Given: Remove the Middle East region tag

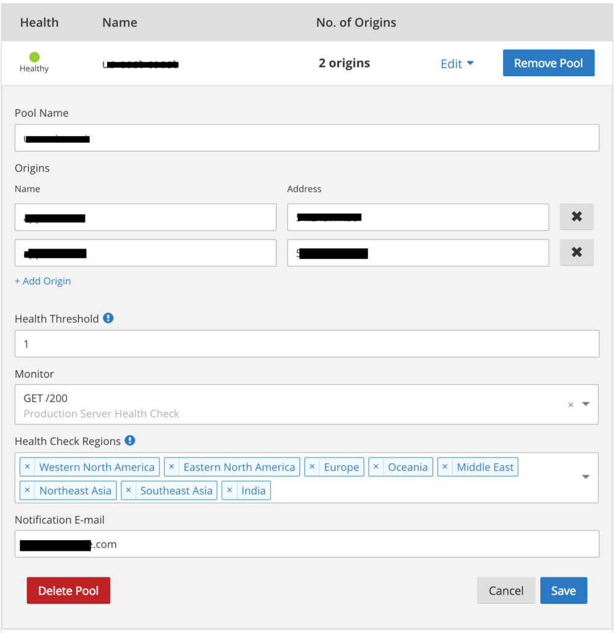Looking at the screenshot, I should [x=445, y=467].
